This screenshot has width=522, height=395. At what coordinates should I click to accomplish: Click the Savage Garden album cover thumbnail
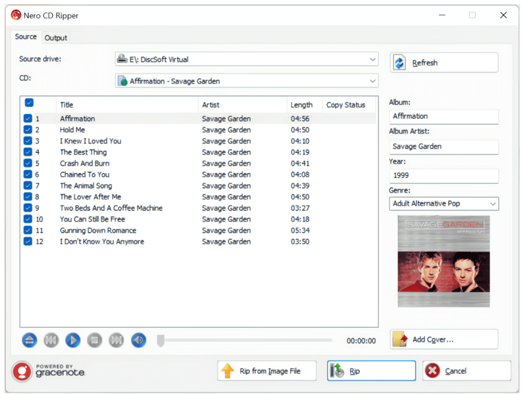[x=443, y=261]
